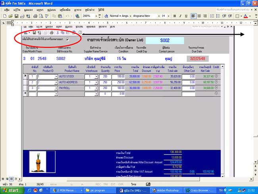
Task: Click the Undo icon in toolbar
Action: pos(66,16)
